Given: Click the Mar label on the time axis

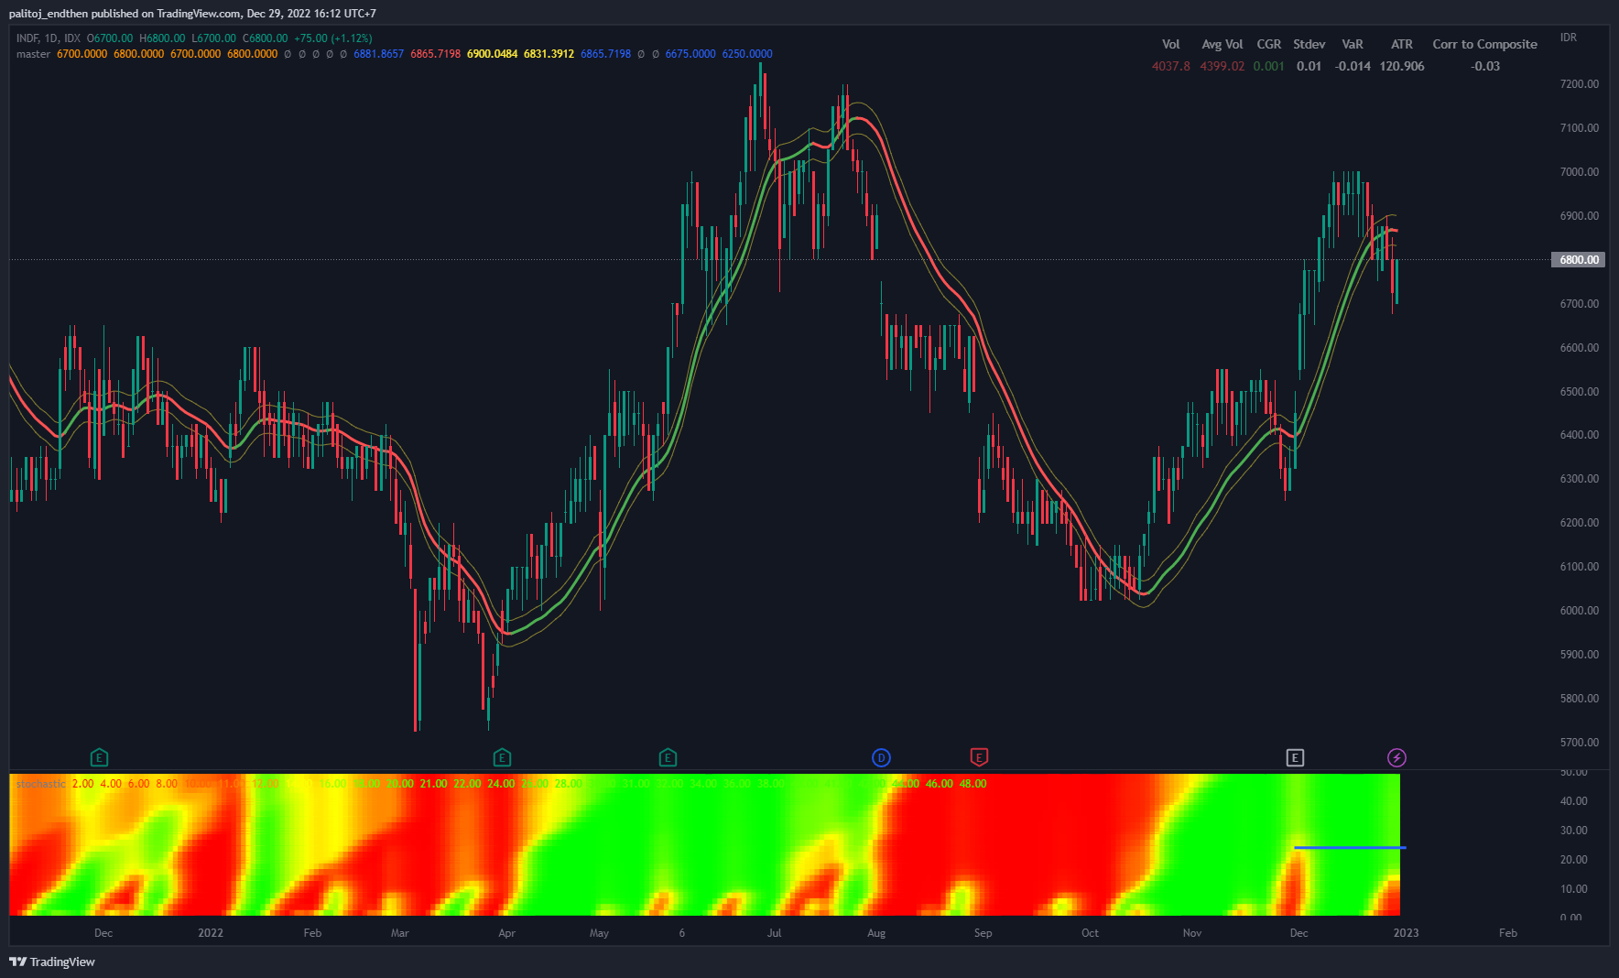Looking at the screenshot, I should tap(399, 933).
